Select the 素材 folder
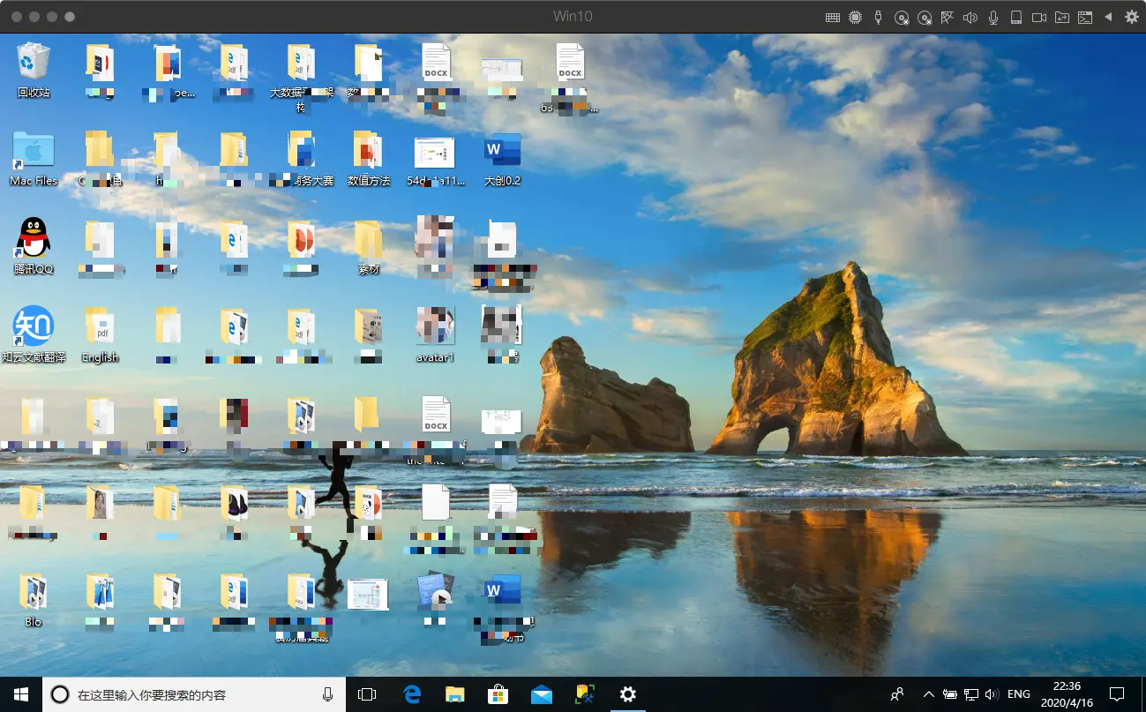Viewport: 1146px width, 712px height. (x=369, y=247)
